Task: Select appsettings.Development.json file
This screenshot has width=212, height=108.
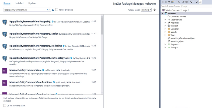Action: pos(182,38)
